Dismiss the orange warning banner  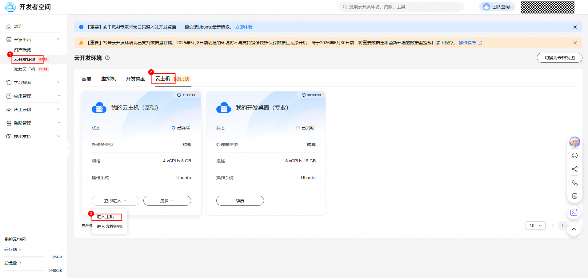pyautogui.click(x=575, y=43)
